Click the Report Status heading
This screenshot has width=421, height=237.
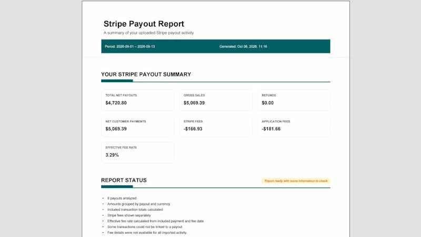click(124, 180)
